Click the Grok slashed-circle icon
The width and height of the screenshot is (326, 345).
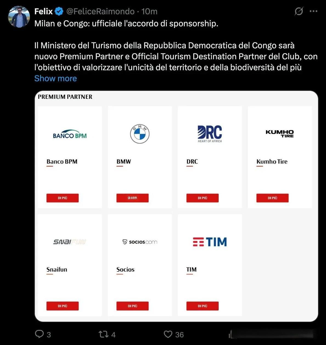(299, 11)
